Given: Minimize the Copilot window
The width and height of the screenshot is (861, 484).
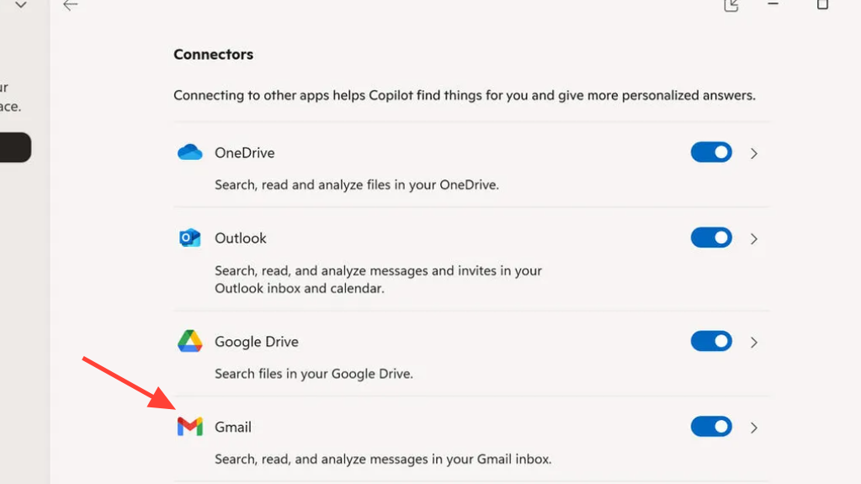Looking at the screenshot, I should point(773,5).
